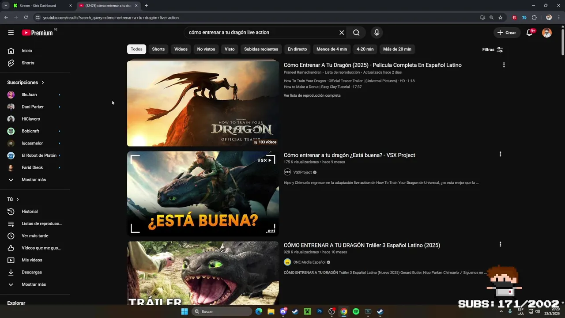Open the Tráiler 3 video thumbnail
The image size is (565, 318).
click(x=203, y=273)
